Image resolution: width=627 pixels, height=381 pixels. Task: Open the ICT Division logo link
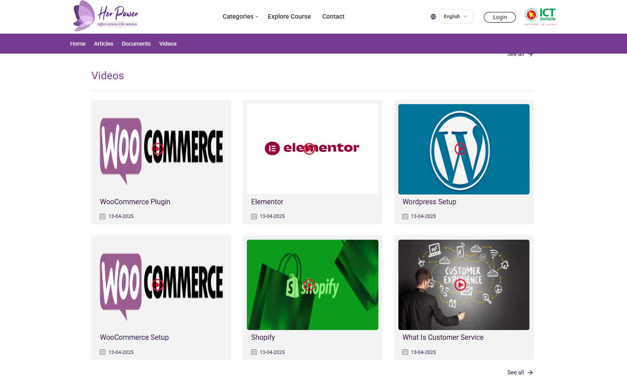(540, 17)
